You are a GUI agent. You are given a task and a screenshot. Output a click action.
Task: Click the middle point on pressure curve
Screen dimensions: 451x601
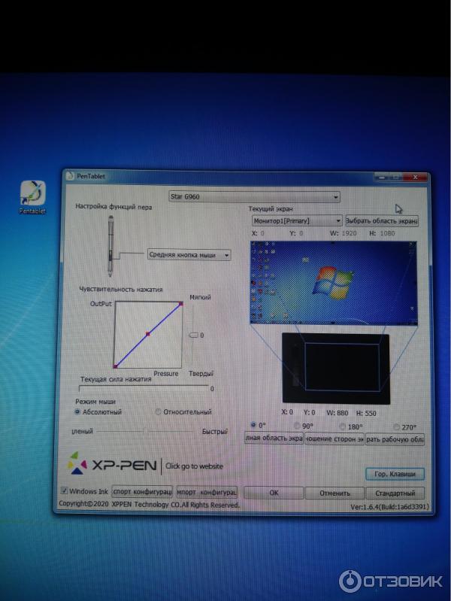[148, 334]
